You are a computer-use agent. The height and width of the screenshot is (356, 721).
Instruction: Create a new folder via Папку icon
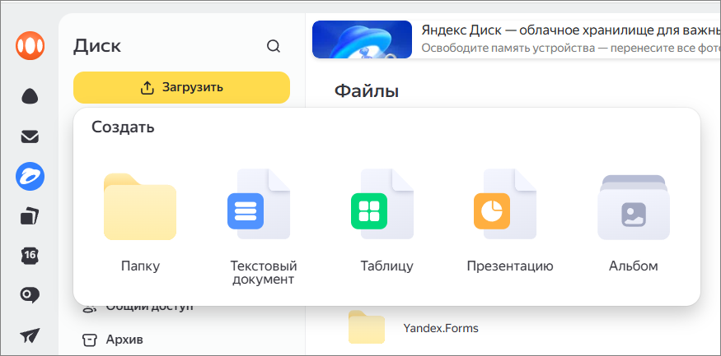pos(140,206)
